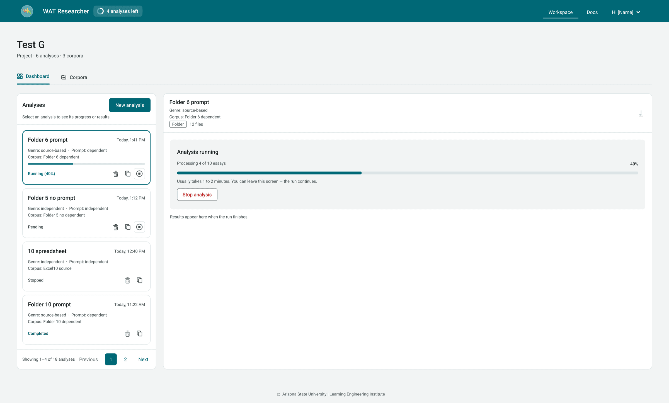Select the 10 spreadsheet analysis card title
The width and height of the screenshot is (669, 403).
(x=47, y=251)
